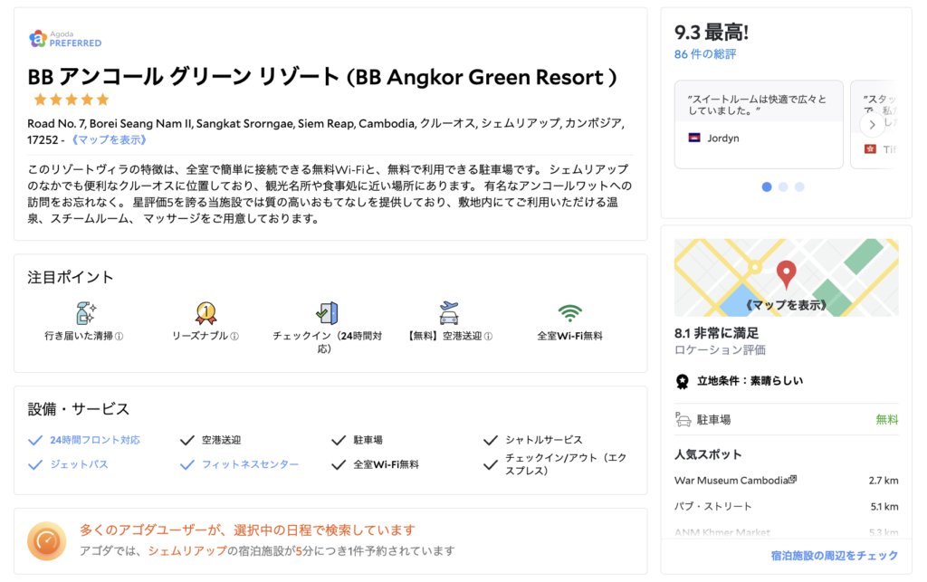This screenshot has width=927, height=582.
Task: Click the フィットネスセンター checkmark item
Action: coord(239,464)
